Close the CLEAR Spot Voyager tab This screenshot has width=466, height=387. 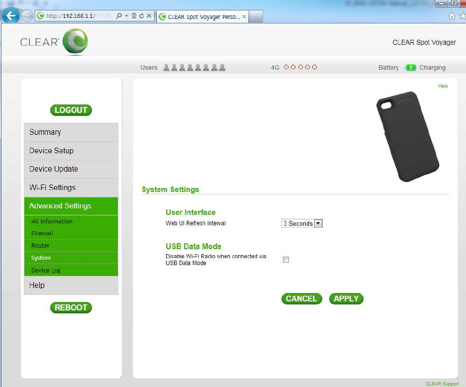244,16
